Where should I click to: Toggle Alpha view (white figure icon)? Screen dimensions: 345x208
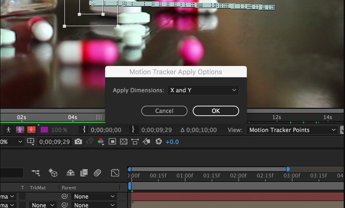[x=9, y=130]
